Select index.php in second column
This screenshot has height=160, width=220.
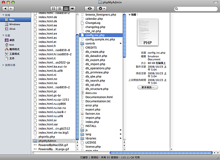click(101, 122)
